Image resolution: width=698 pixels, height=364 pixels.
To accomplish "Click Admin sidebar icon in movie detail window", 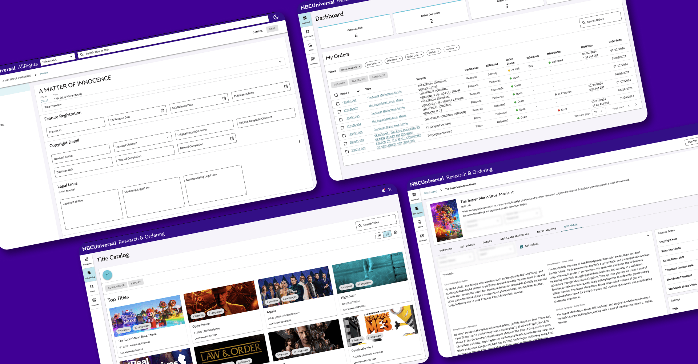I will [x=420, y=223].
